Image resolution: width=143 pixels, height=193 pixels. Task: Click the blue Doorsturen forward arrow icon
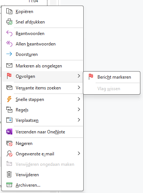click(9, 54)
